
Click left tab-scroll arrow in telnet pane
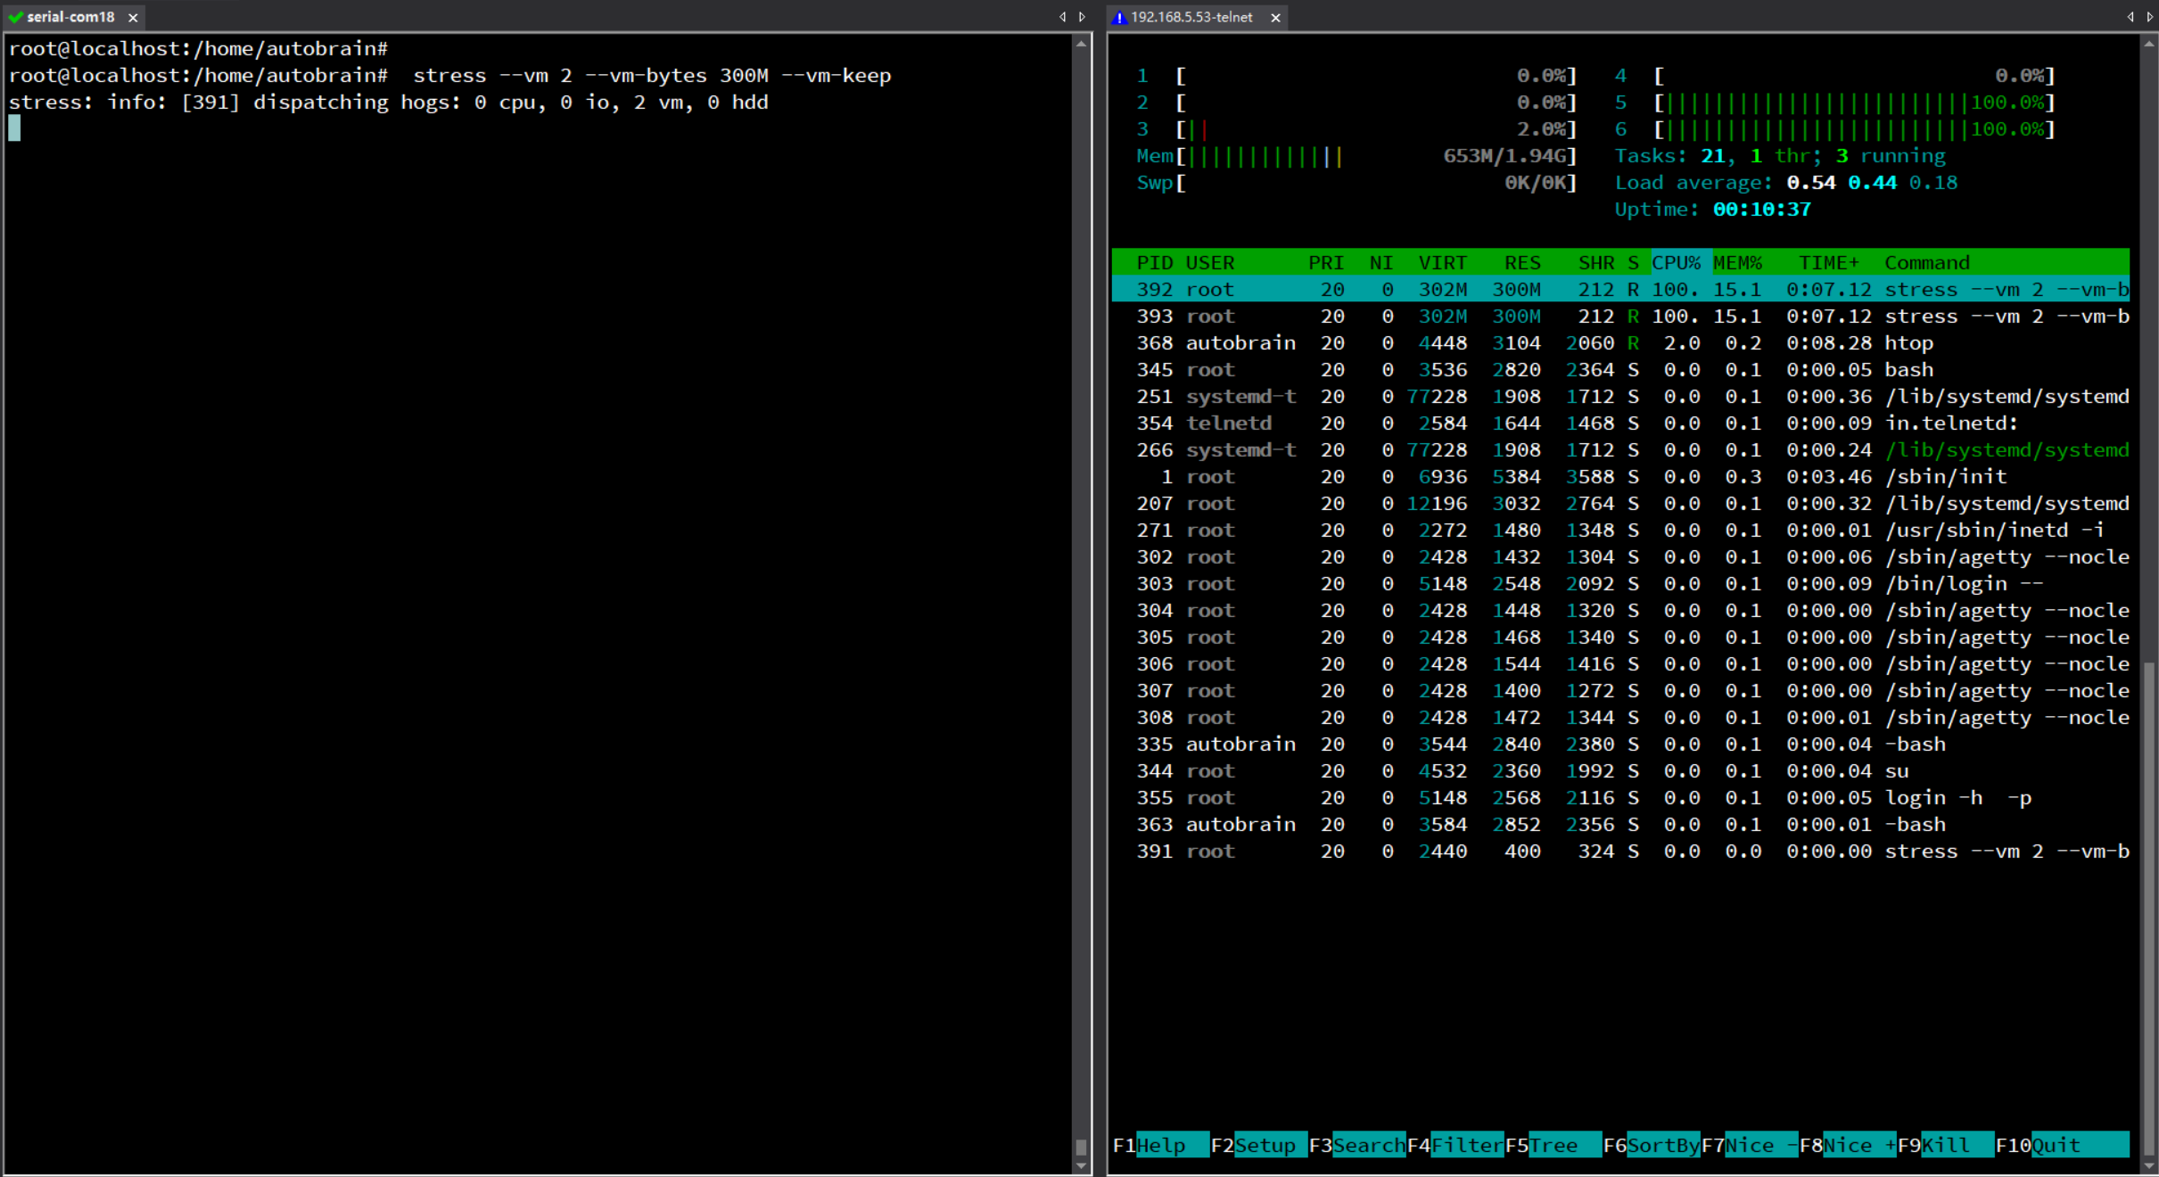click(2130, 17)
